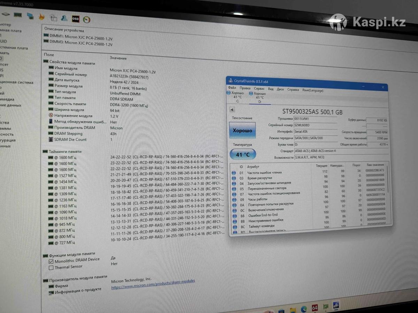Open the Язык(Language) menu
The image size is (418, 313).
pyautogui.click(x=312, y=90)
